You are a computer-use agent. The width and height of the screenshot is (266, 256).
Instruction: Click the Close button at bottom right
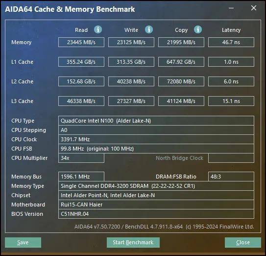[243, 242]
